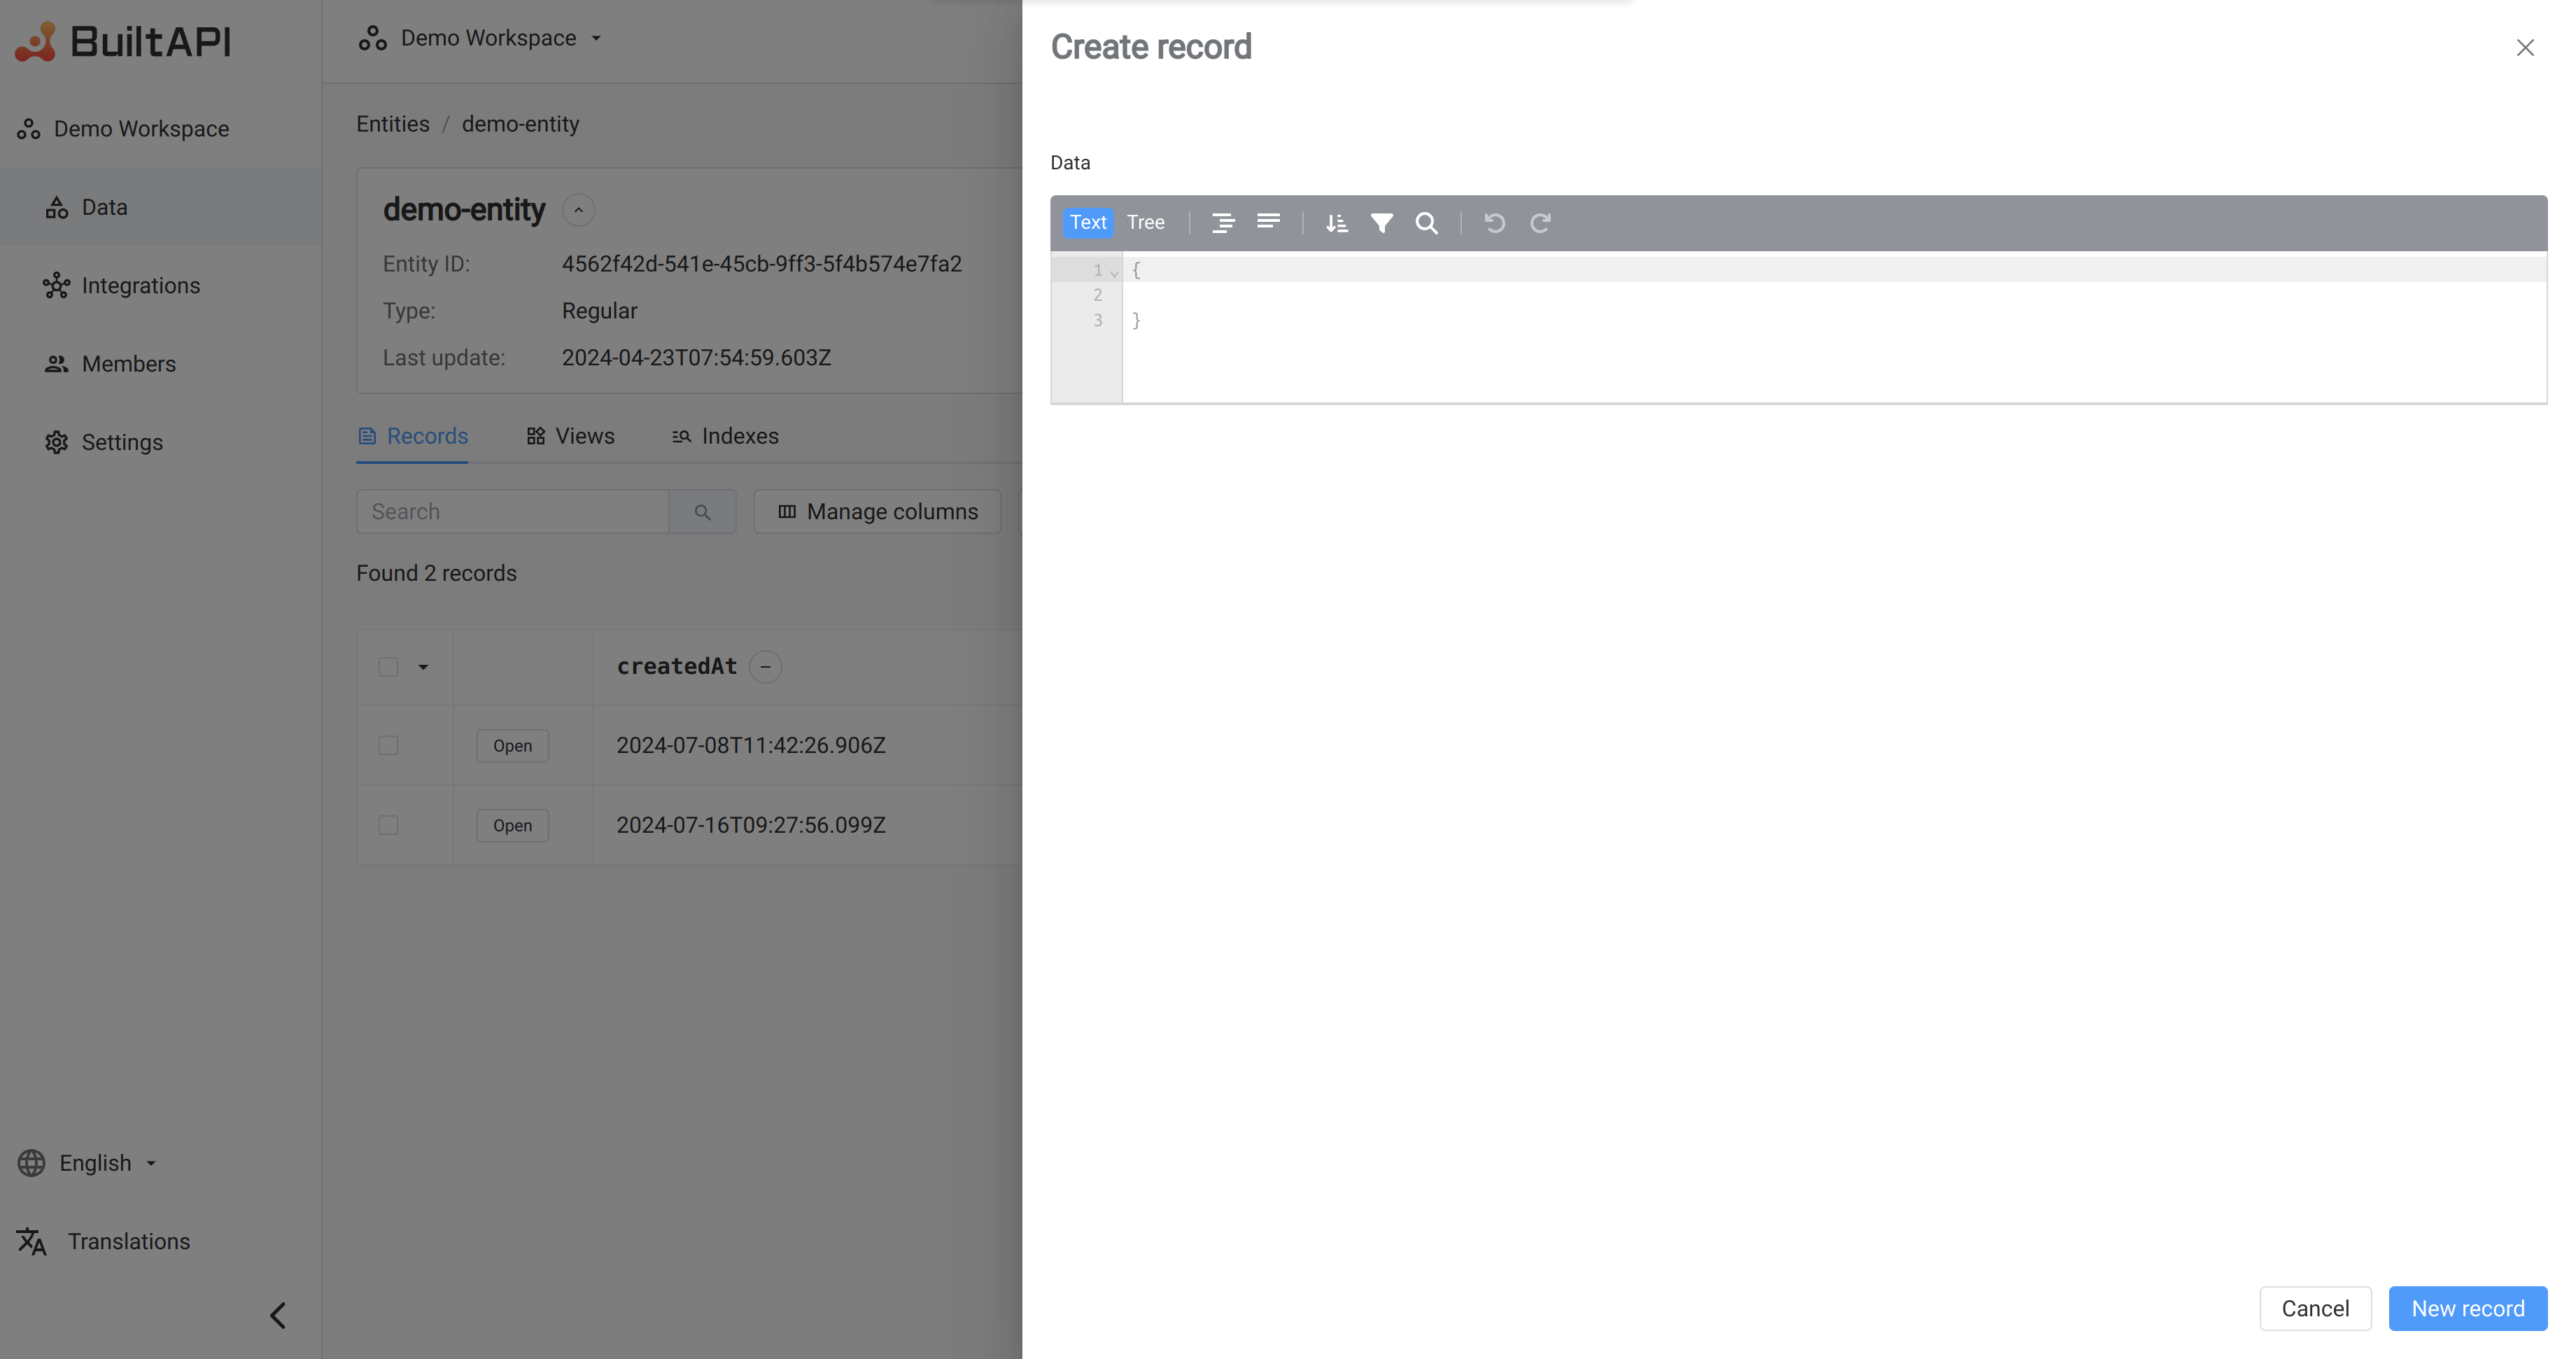Switch to the Records tab

(412, 436)
